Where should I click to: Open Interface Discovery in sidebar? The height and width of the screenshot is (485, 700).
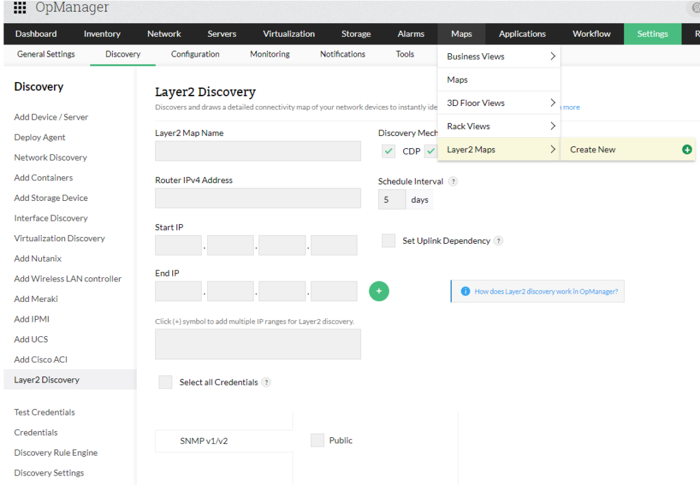51,218
